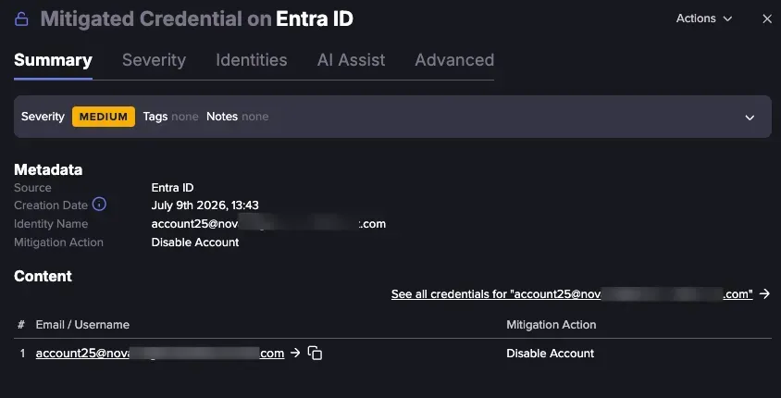Expand the severity, tags and notes bar
The width and height of the screenshot is (781, 398).
750,118
